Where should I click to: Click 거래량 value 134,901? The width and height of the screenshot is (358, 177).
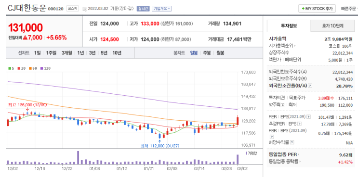tap(232, 24)
